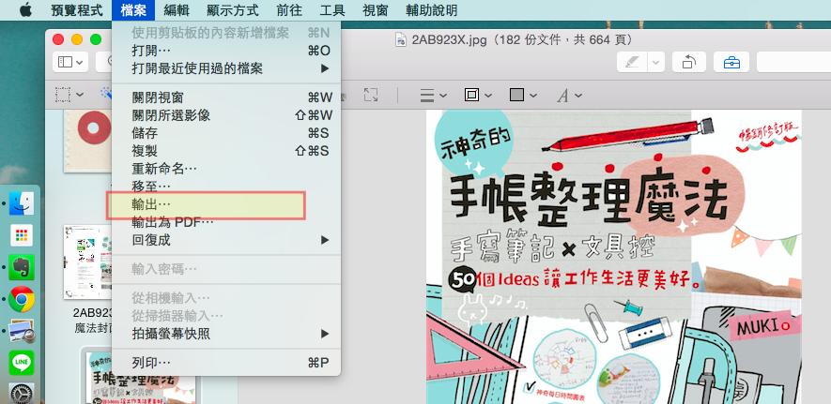
Task: Open System Preferences from the Dock
Action: point(22,394)
